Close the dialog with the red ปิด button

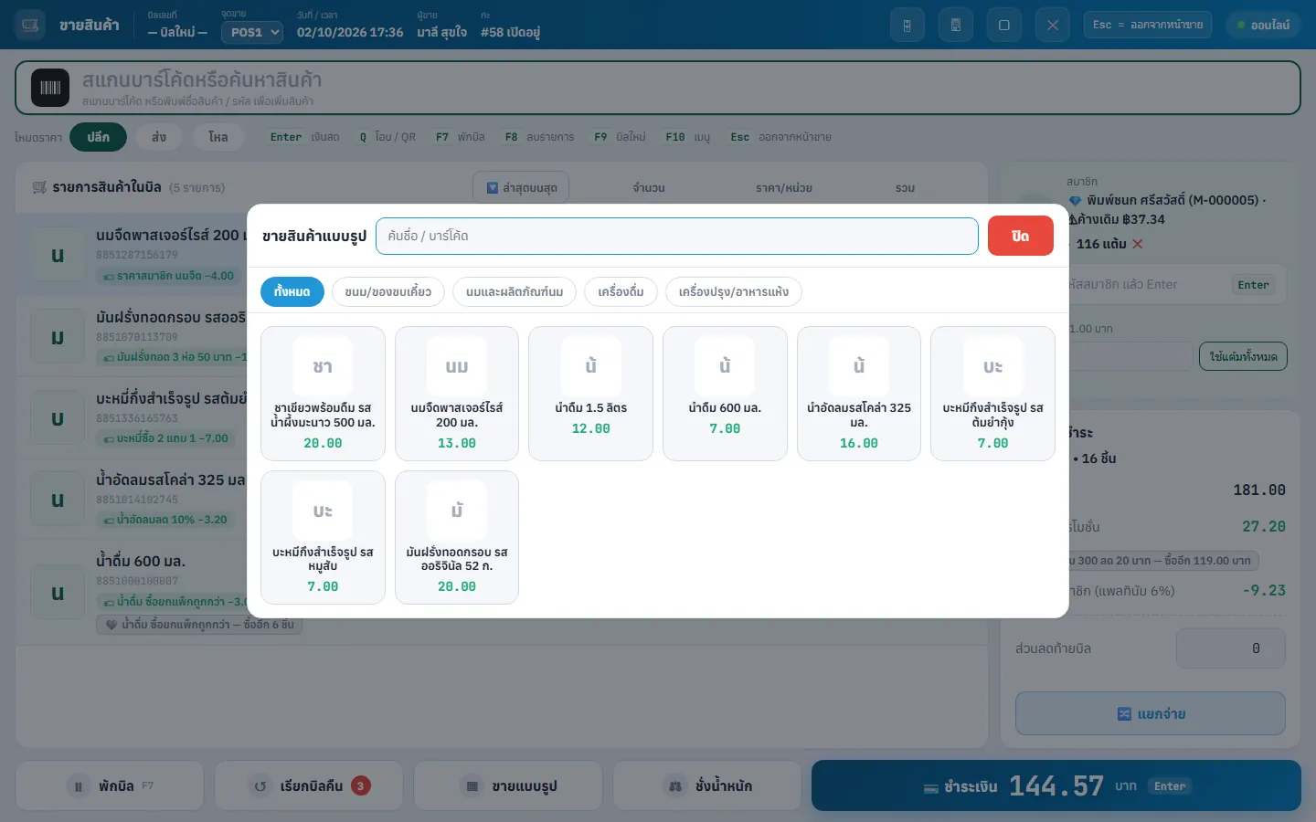point(1021,236)
